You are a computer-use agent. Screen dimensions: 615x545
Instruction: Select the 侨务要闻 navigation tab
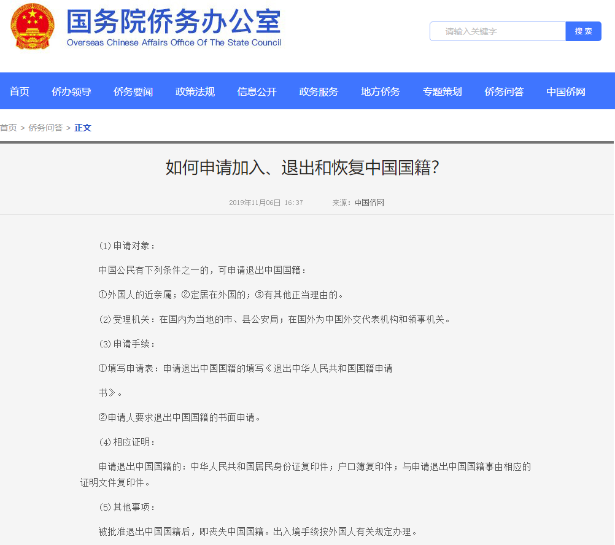pyautogui.click(x=133, y=90)
